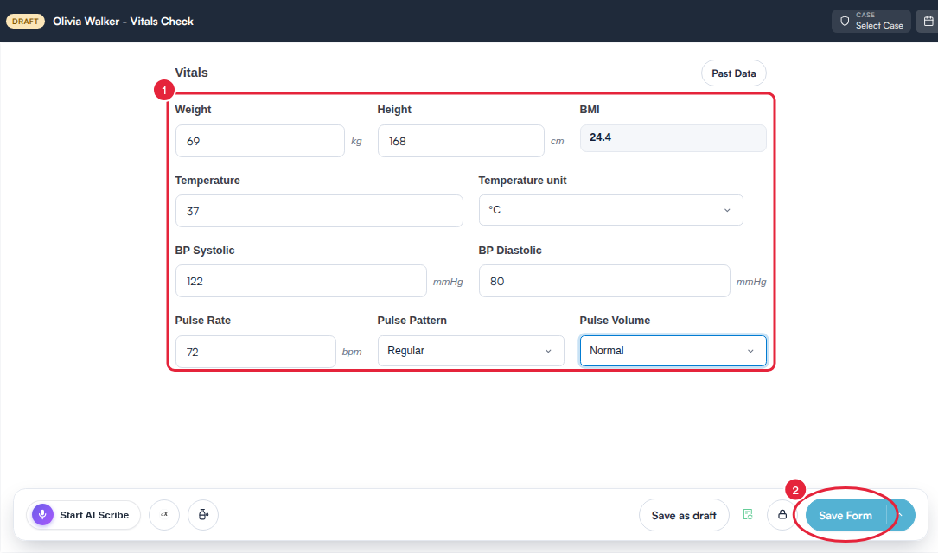This screenshot has height=553, width=938.
Task: Click the kg unit label
Action: [x=356, y=141]
